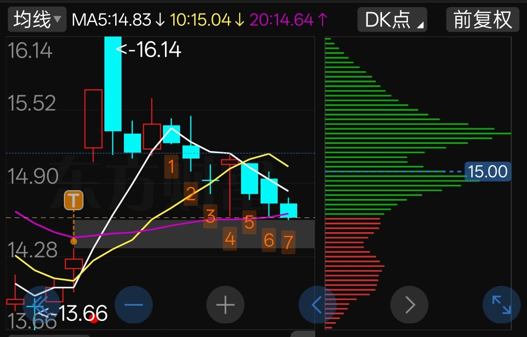Open the 均线 indicator dropdown
527x337 pixels.
tap(37, 20)
